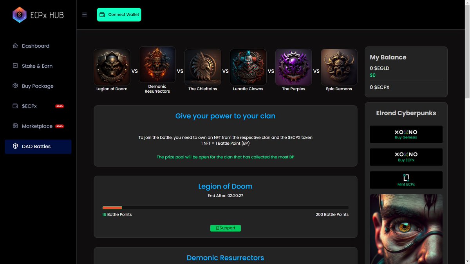Select The Chieftains clan emblem
The image size is (470, 264).
[x=203, y=67]
